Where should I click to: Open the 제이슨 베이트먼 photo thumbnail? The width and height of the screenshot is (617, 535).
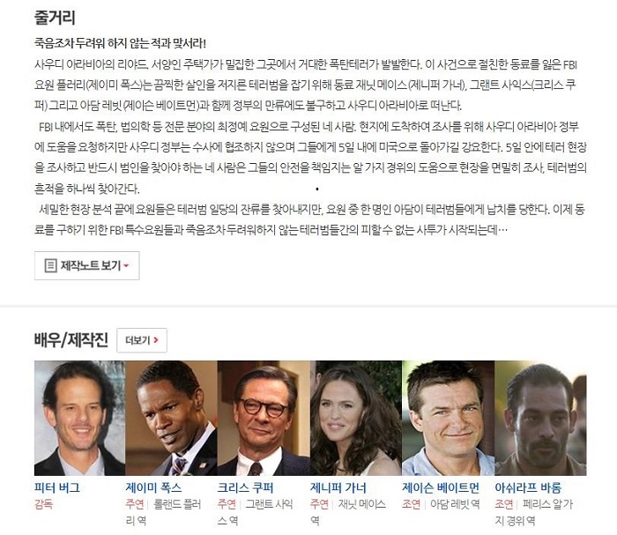pos(448,418)
